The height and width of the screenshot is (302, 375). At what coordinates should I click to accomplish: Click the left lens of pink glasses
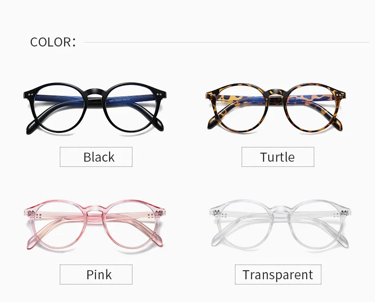click(60, 225)
